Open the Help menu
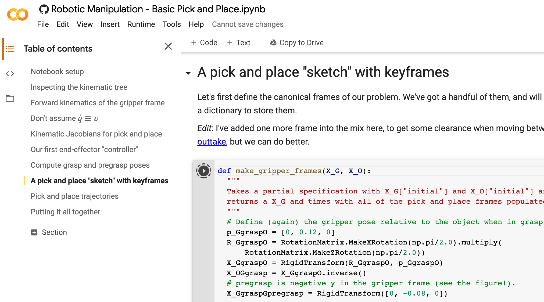 pyautogui.click(x=196, y=24)
